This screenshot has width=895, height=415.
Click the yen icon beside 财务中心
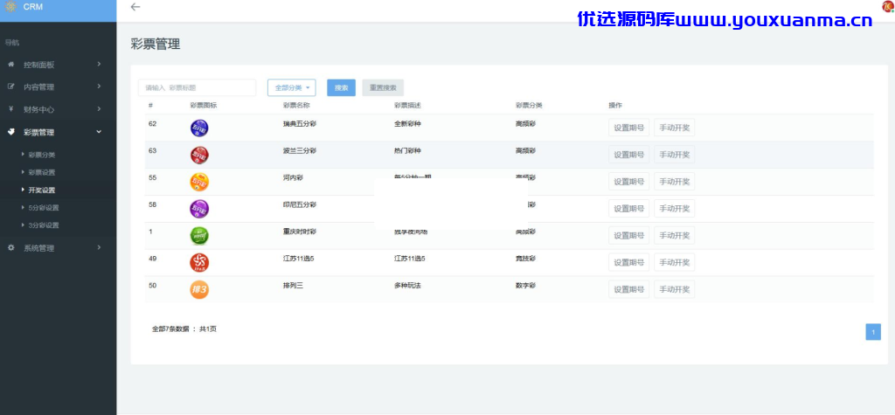(10, 109)
